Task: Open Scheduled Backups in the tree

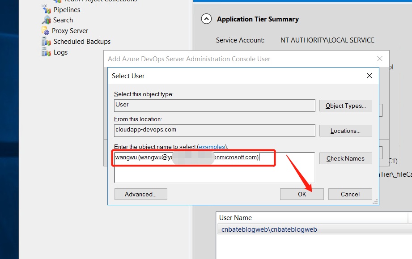Action: pyautogui.click(x=82, y=42)
